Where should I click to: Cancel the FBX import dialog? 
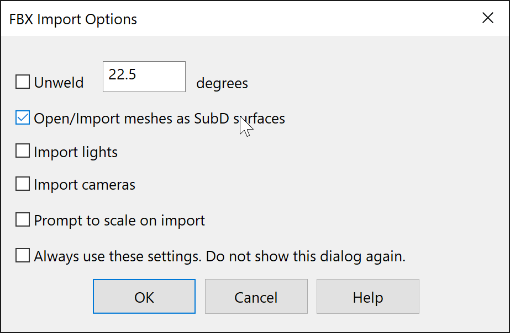point(256,297)
